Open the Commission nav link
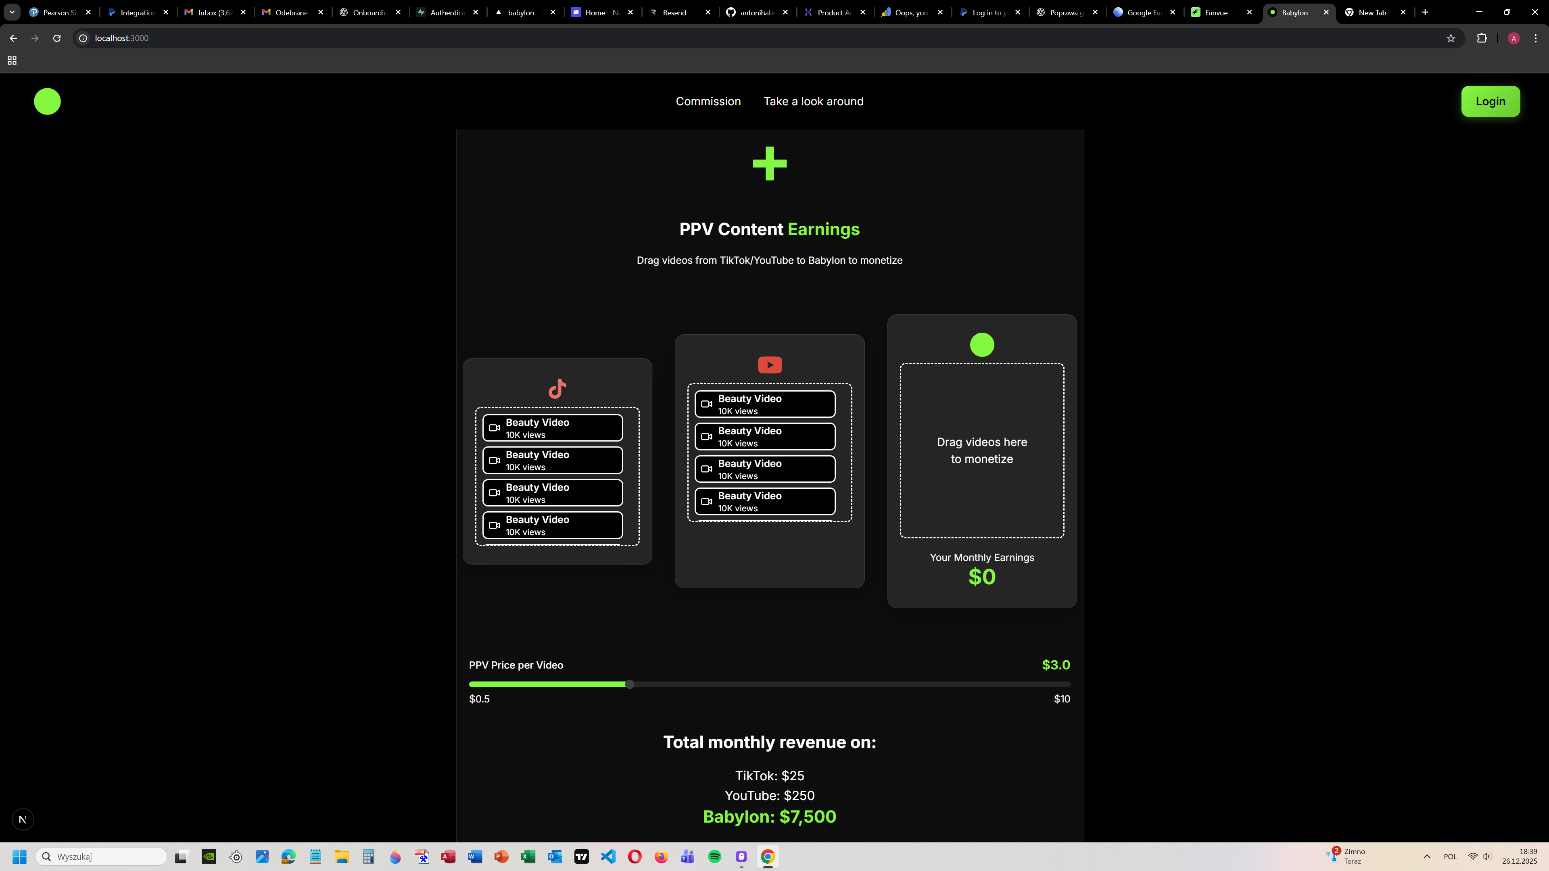The width and height of the screenshot is (1549, 871). (x=708, y=101)
